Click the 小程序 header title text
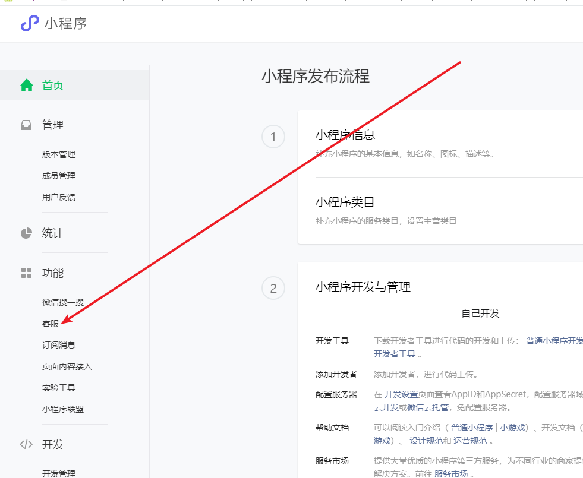The height and width of the screenshot is (478, 583). tap(66, 23)
